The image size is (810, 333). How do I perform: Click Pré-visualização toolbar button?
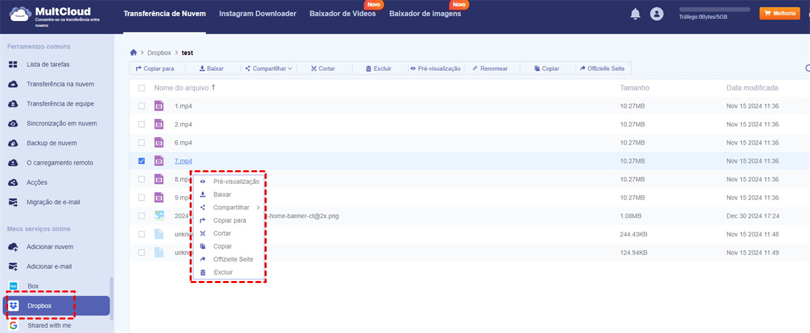(435, 68)
